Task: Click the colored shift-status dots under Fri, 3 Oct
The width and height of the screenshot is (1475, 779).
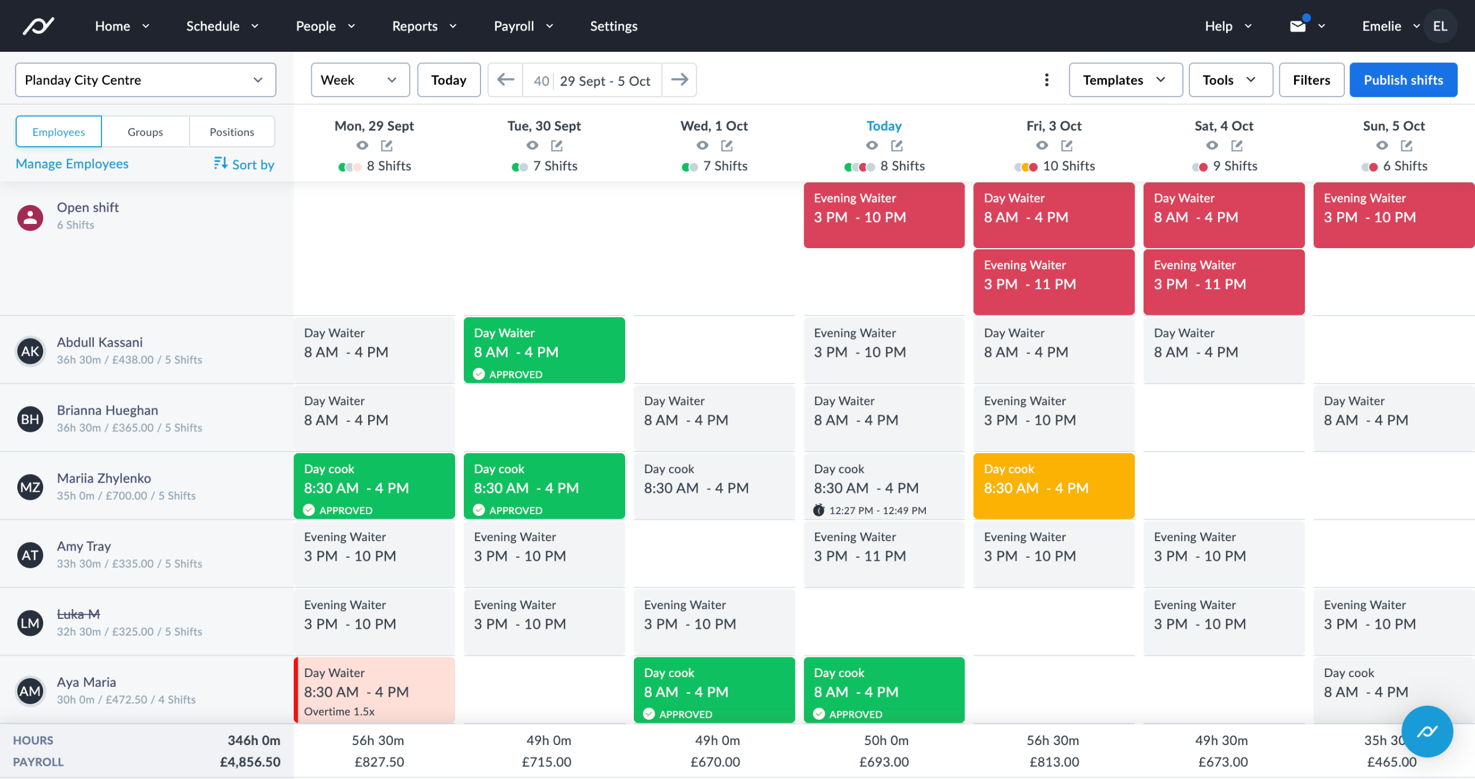Action: pyautogui.click(x=1025, y=166)
